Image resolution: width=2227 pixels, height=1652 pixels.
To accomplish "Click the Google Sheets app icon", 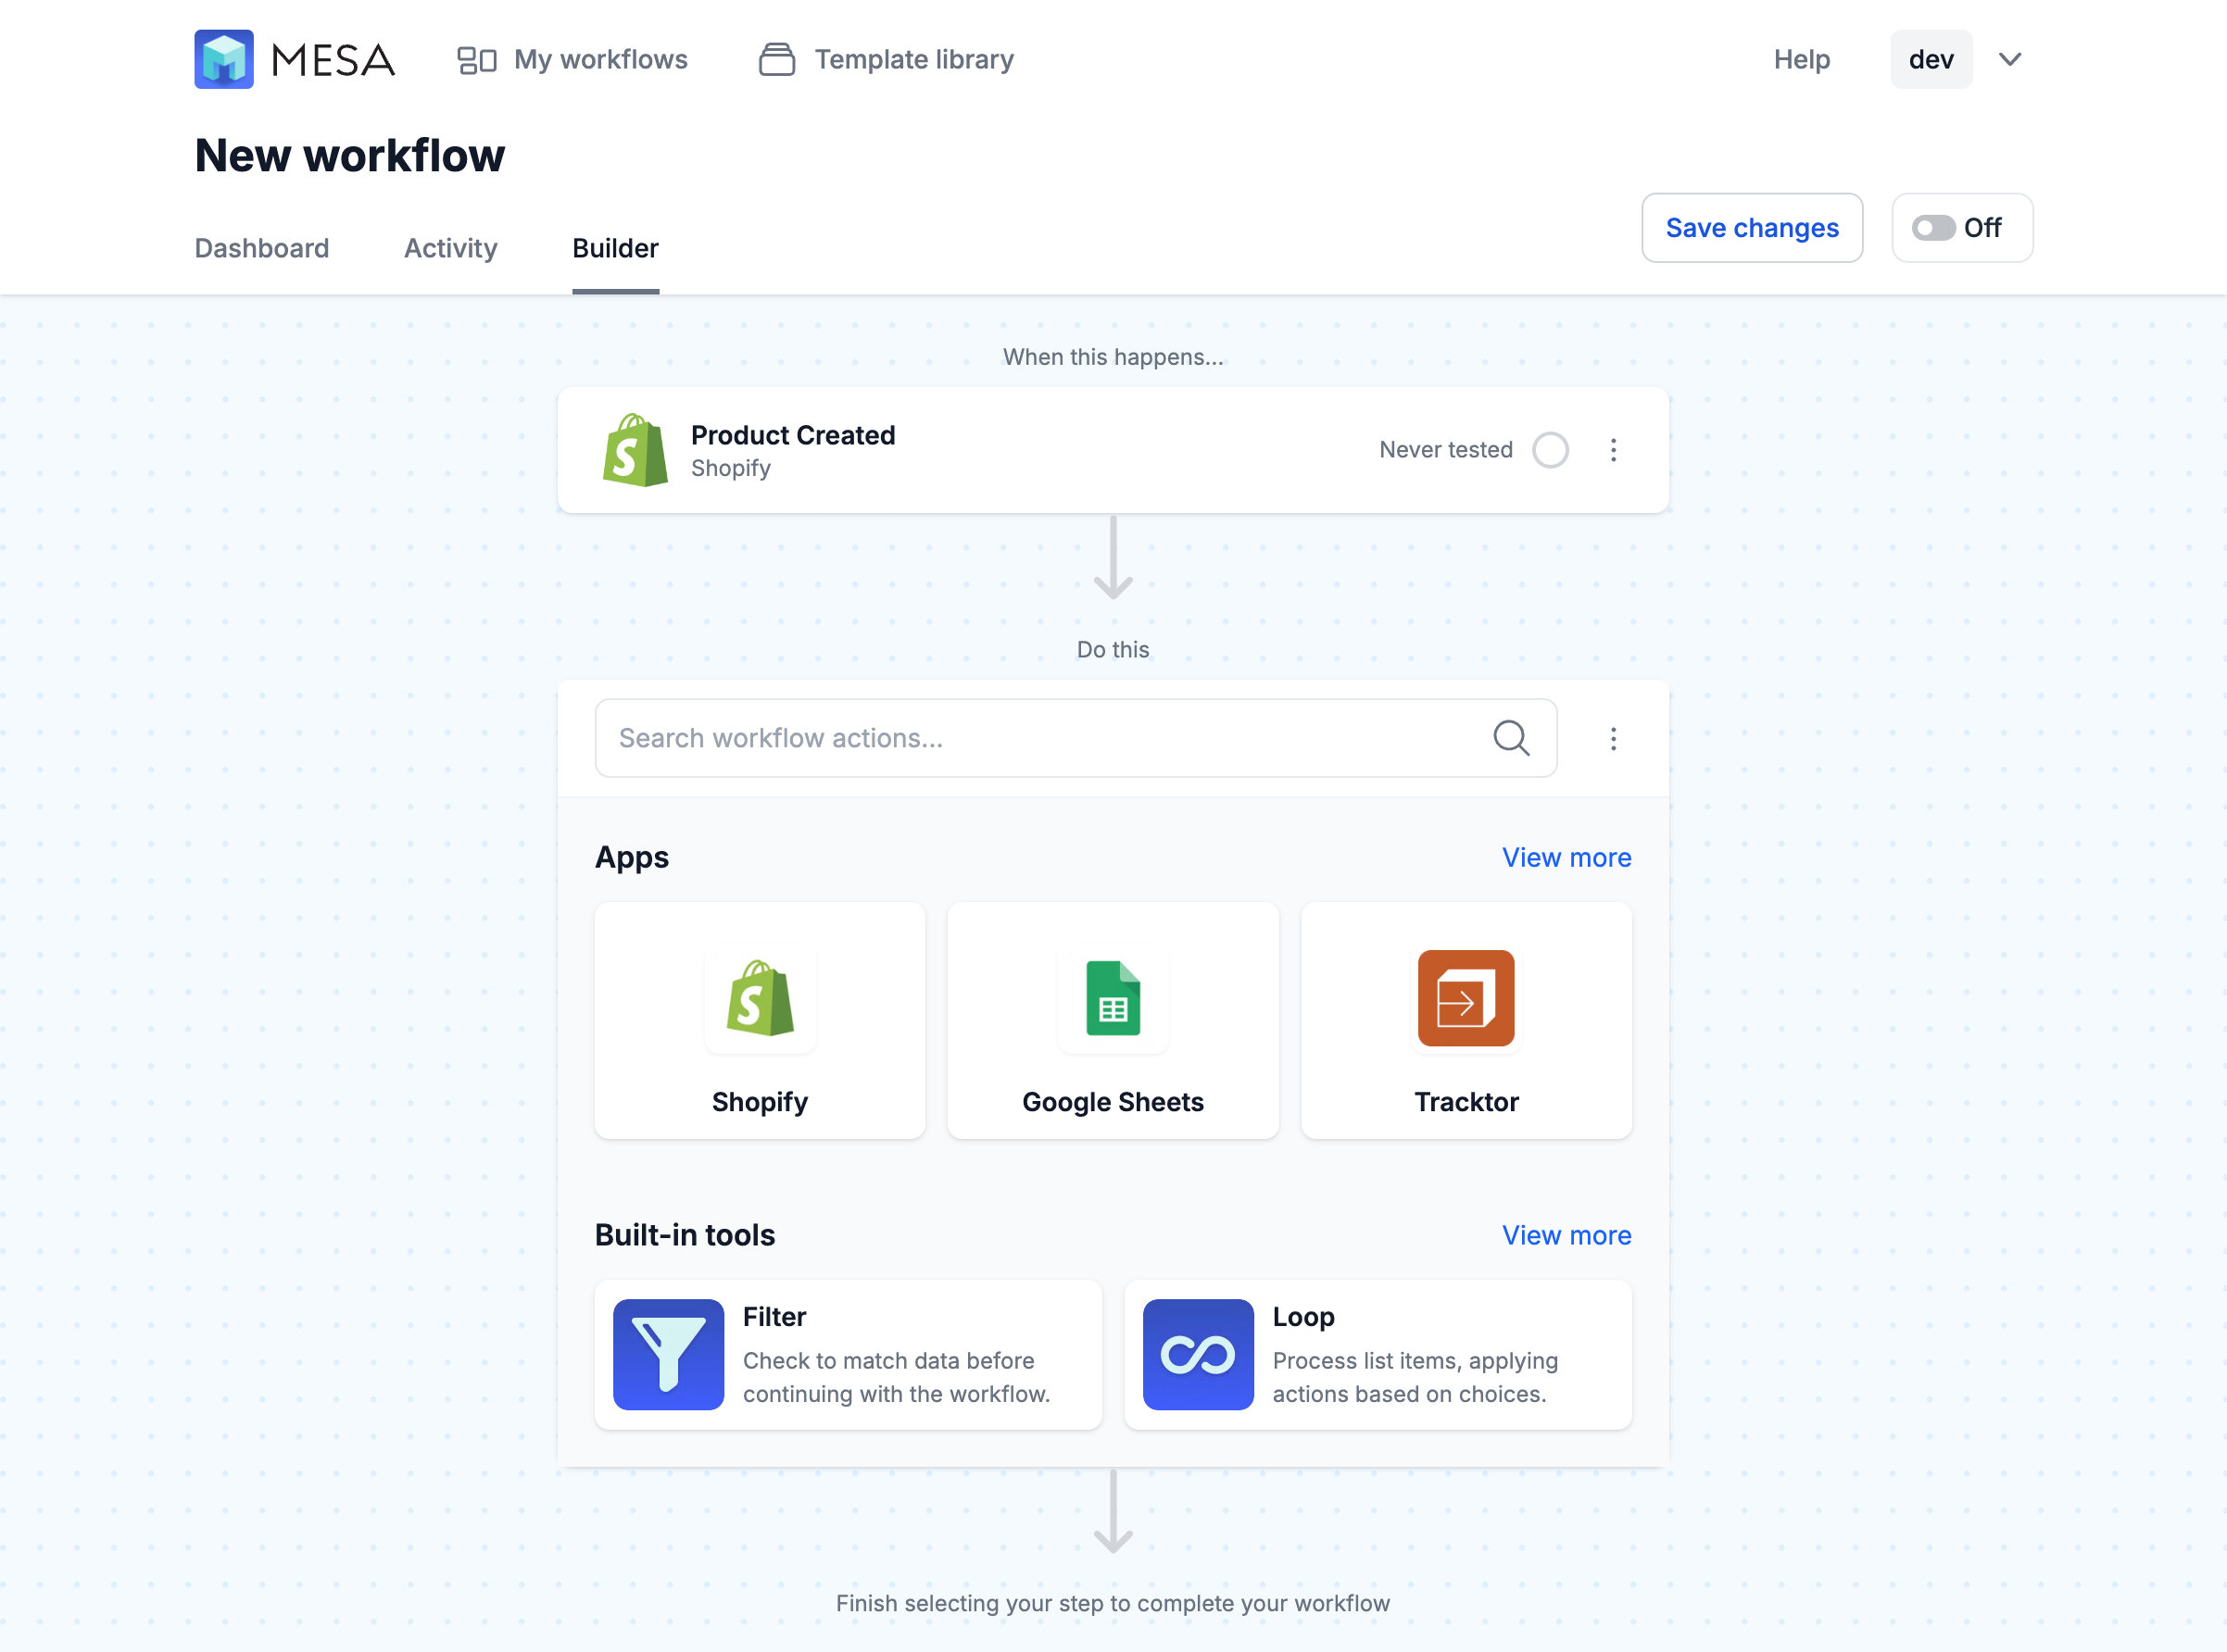I will point(1113,998).
